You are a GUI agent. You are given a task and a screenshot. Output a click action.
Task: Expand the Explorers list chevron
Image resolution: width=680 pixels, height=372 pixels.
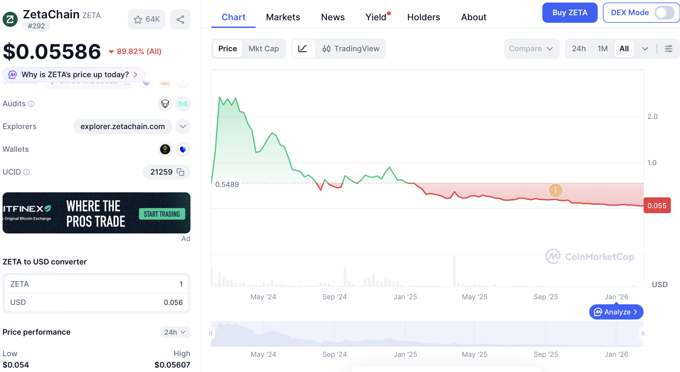(183, 127)
